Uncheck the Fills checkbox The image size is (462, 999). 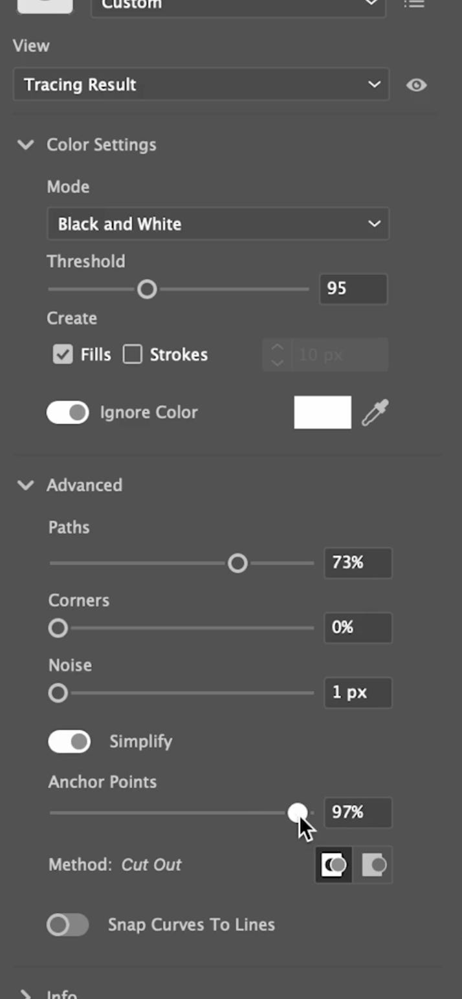[x=63, y=355]
